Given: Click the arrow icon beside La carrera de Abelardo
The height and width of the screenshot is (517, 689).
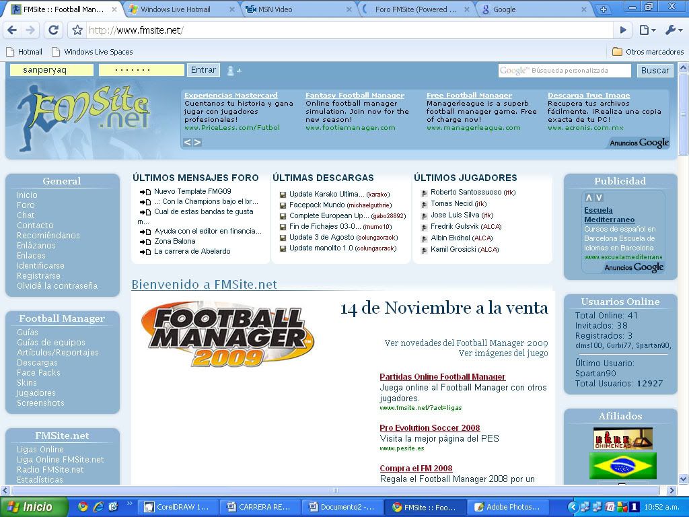Looking at the screenshot, I should [x=145, y=252].
